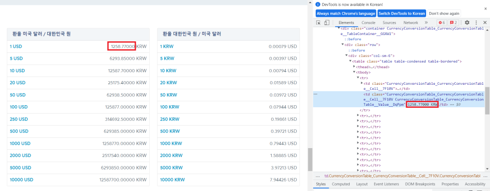Open the Sources tab

point(389,23)
